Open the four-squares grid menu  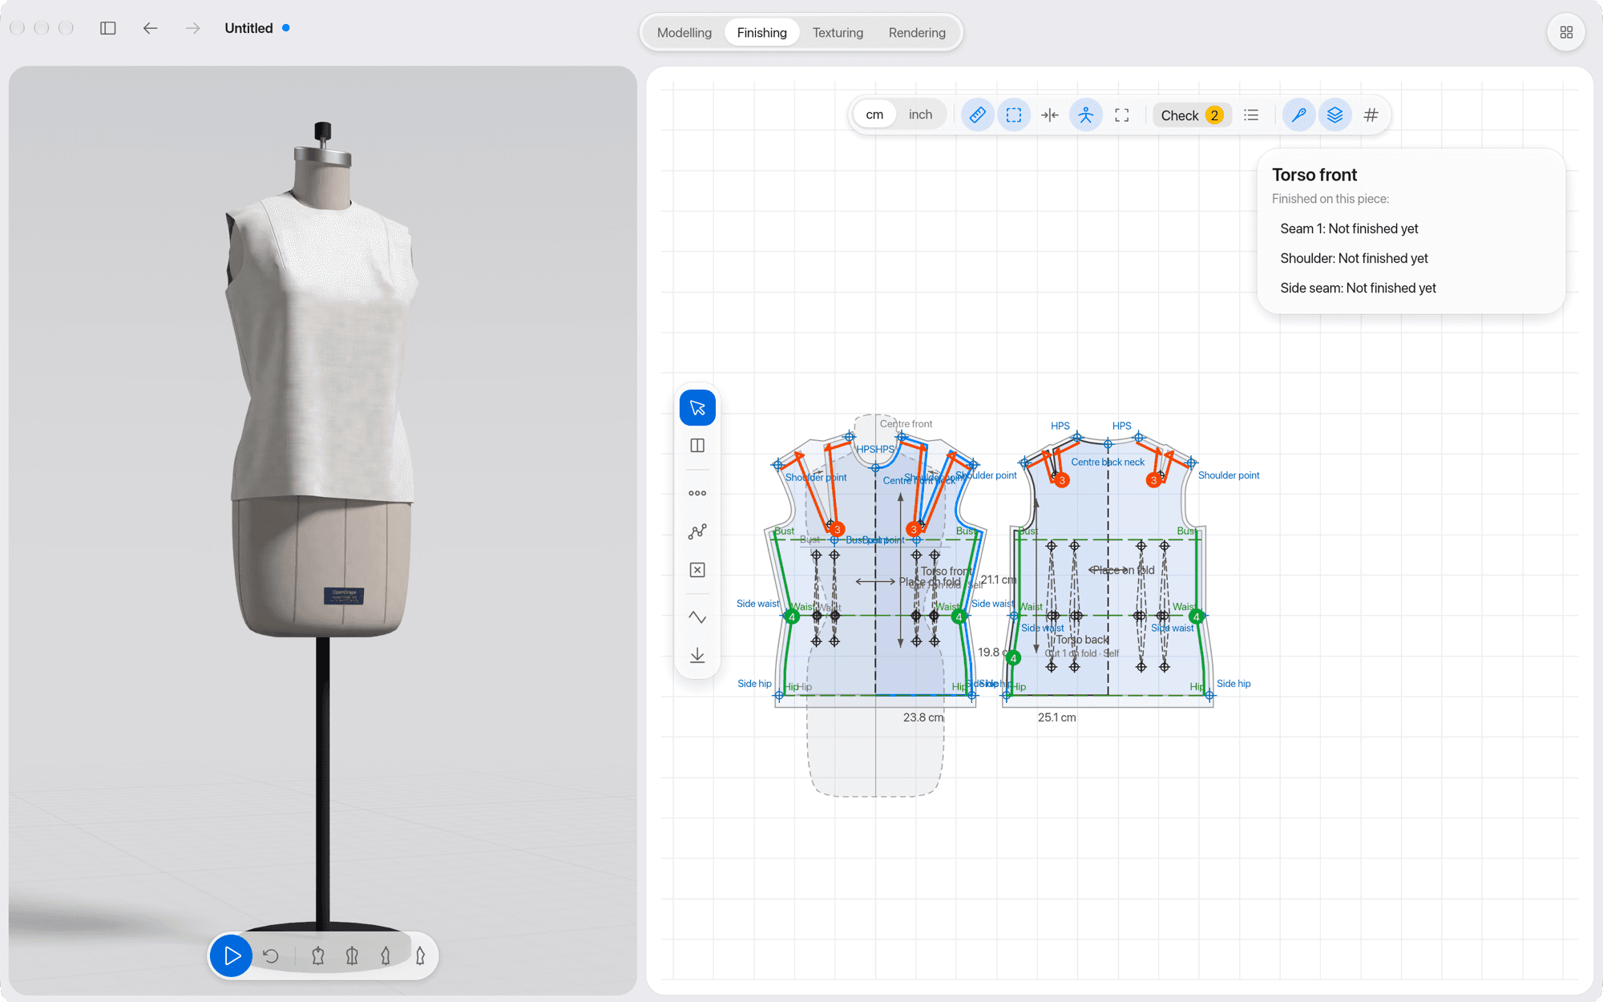[1566, 33]
